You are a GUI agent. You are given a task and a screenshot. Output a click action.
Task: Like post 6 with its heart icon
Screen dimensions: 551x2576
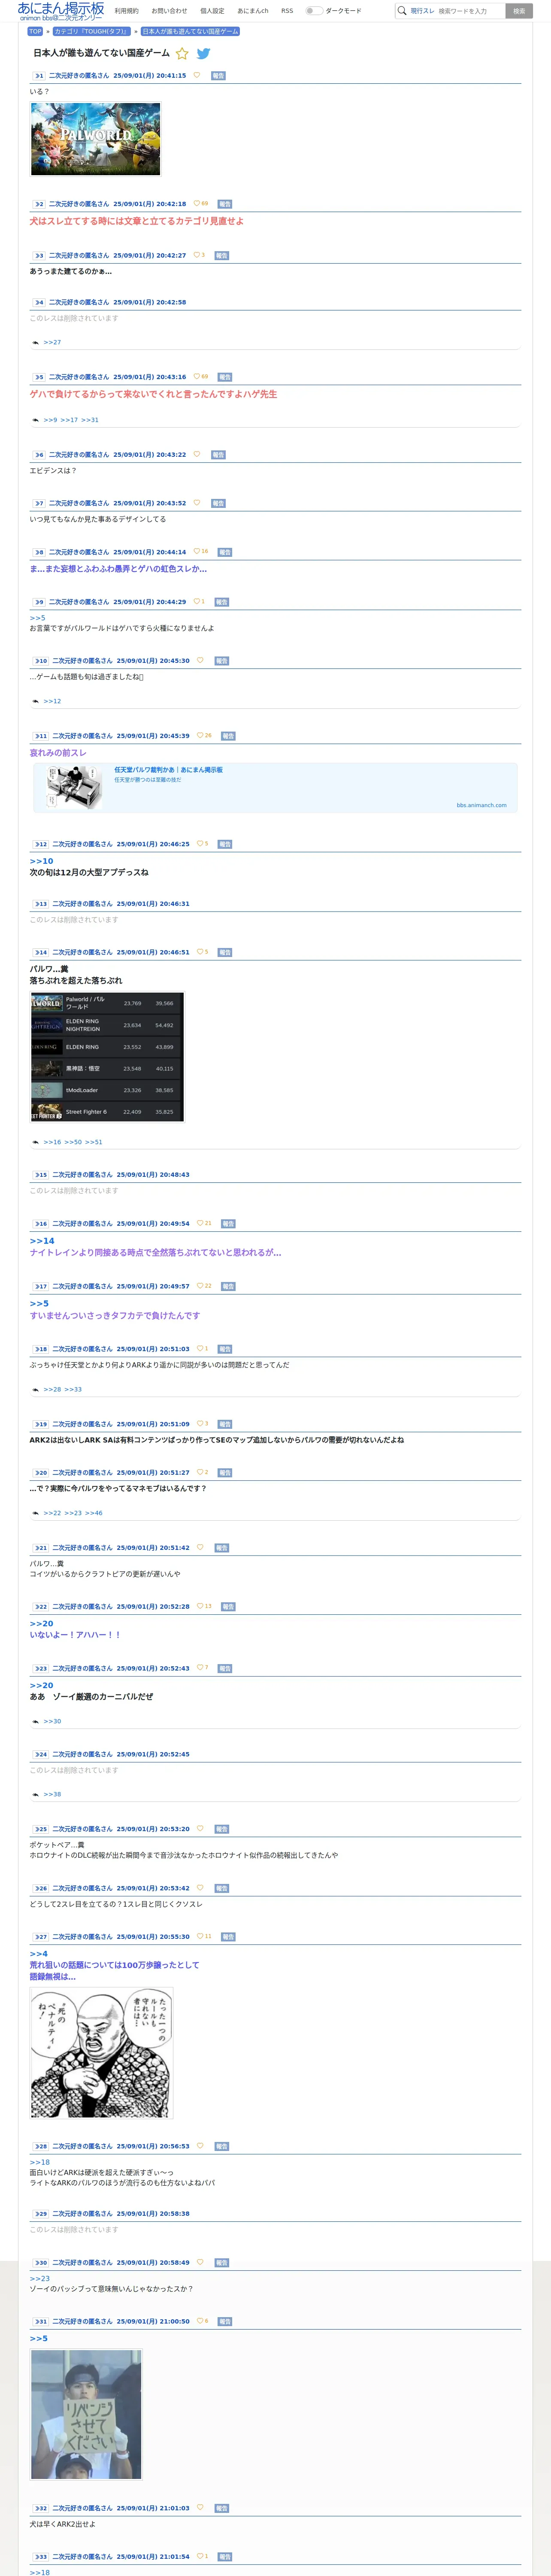click(197, 454)
